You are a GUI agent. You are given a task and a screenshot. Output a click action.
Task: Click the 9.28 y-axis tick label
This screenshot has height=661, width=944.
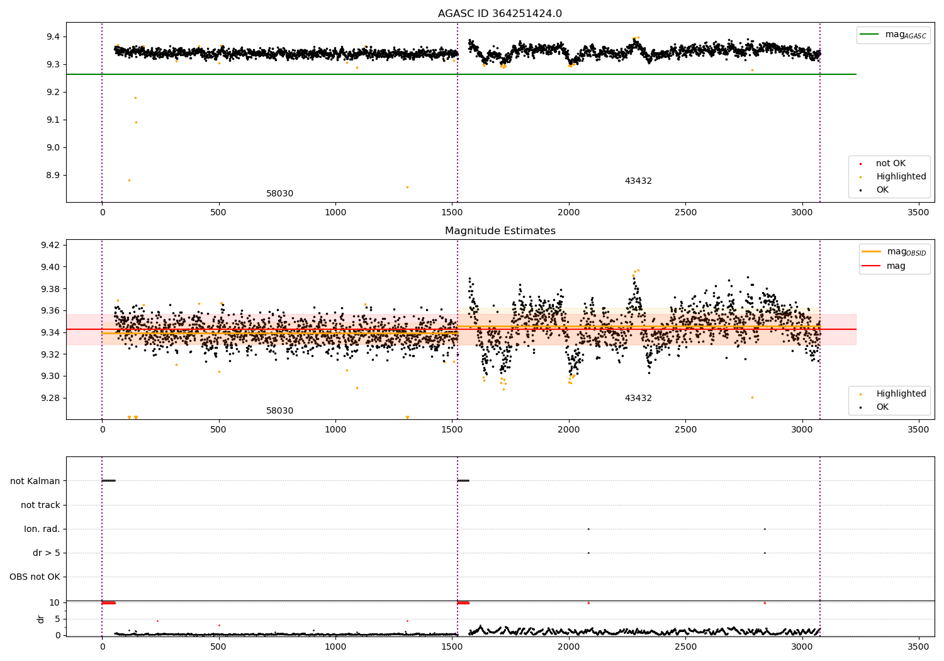pyautogui.click(x=50, y=398)
